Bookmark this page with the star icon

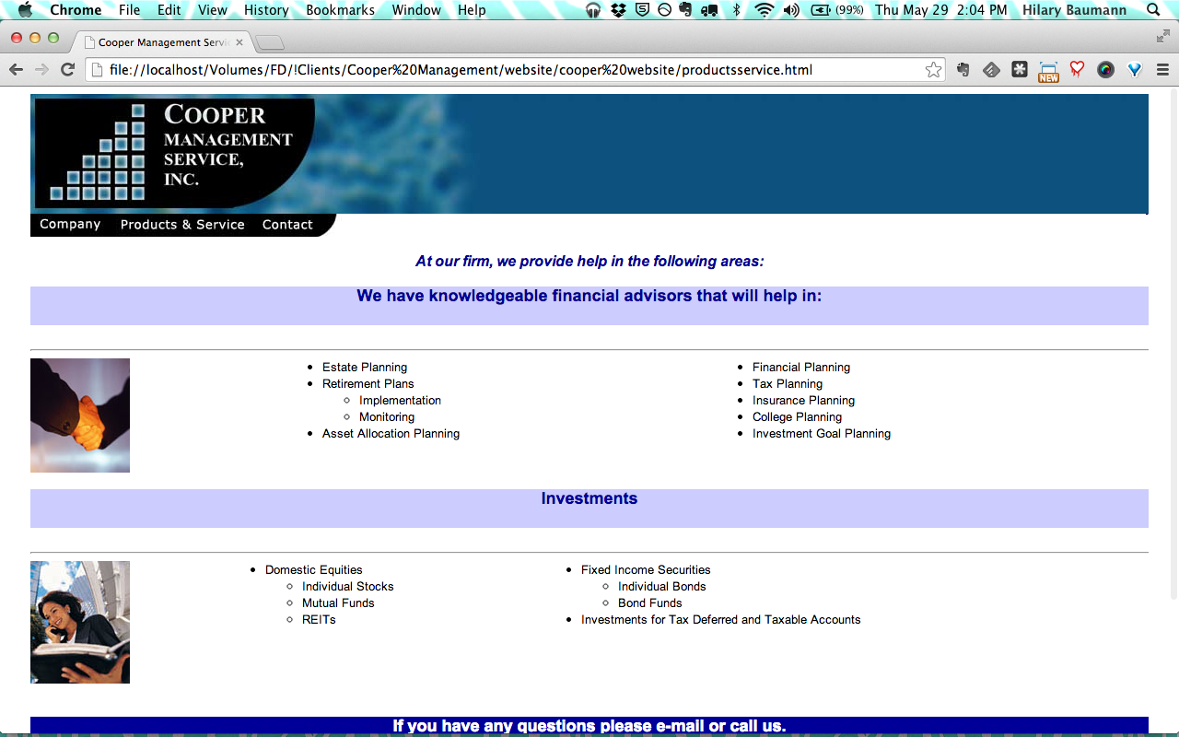point(933,70)
